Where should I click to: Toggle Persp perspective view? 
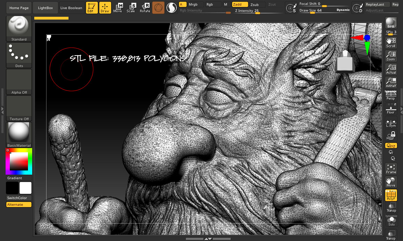point(391,96)
